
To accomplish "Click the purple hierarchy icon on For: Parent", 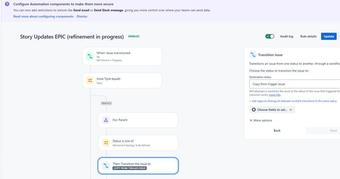I will [x=106, y=120].
